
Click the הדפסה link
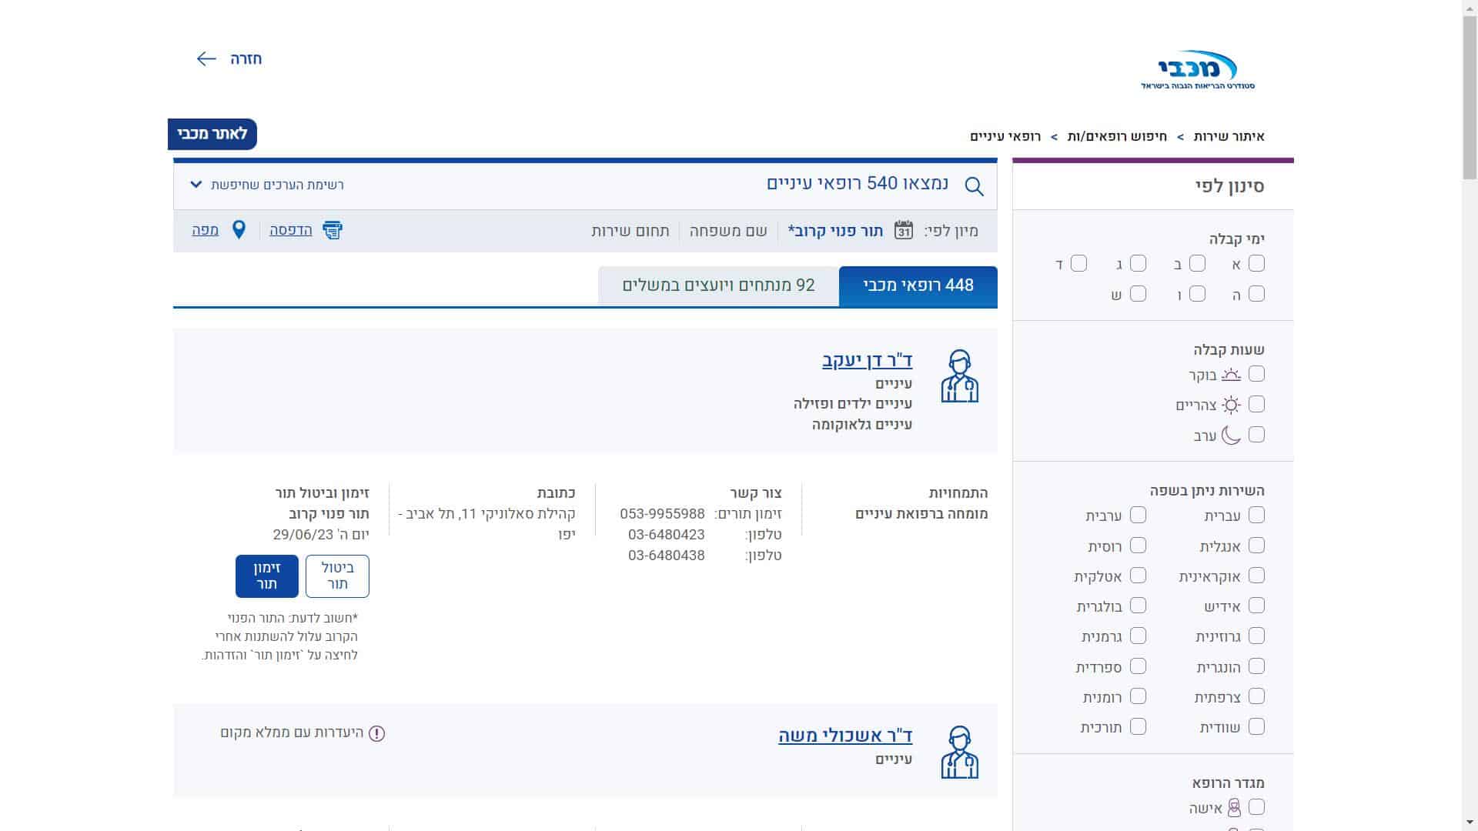[x=291, y=230]
